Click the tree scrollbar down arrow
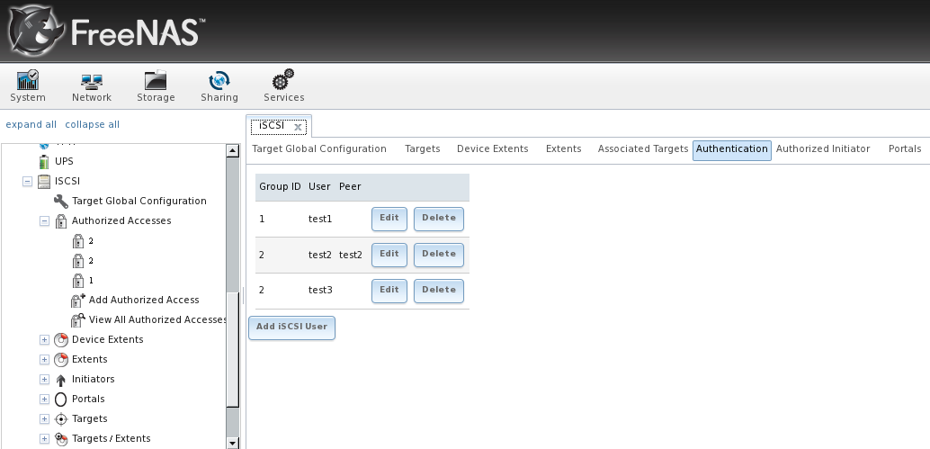This screenshot has width=930, height=449. click(232, 443)
